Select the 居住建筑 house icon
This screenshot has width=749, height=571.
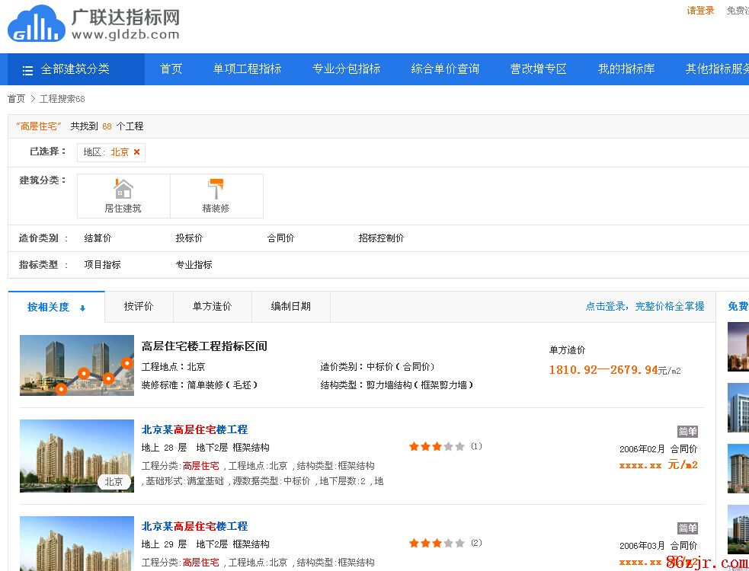pos(123,189)
